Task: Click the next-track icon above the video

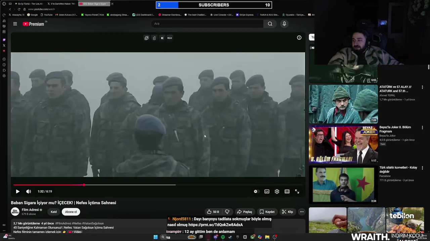Action: click(x=162, y=38)
